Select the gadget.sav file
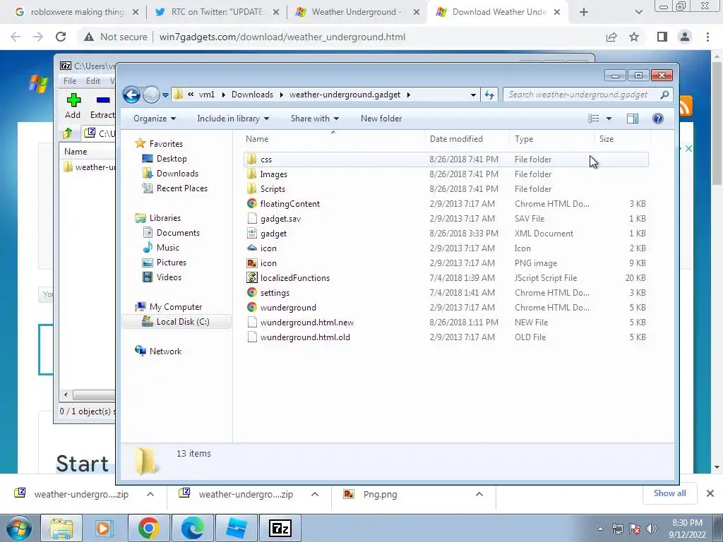 pos(446,219)
